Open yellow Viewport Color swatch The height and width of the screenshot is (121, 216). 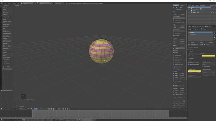click(x=195, y=71)
